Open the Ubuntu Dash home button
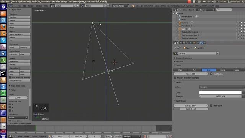This screenshot has width=245, height=138. (x=3, y=7)
